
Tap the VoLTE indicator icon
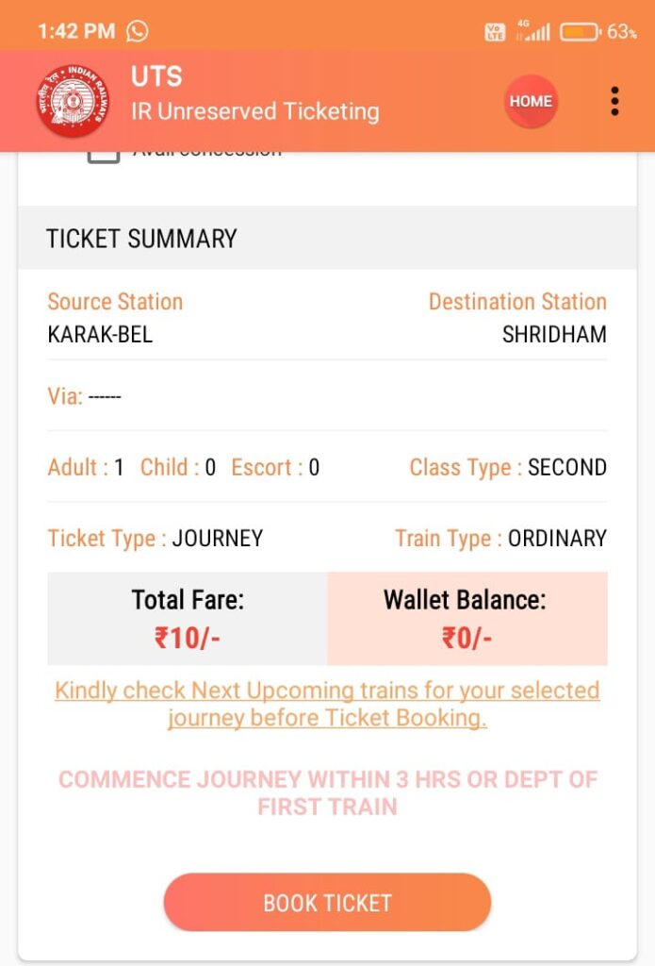tap(495, 32)
